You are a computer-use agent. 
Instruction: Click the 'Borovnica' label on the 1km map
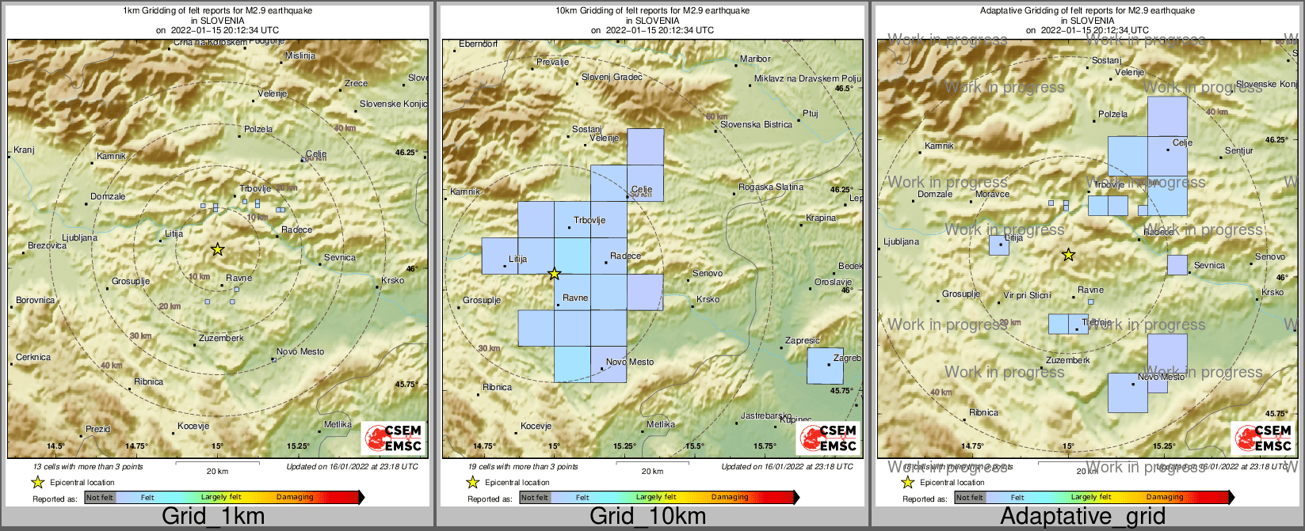click(36, 300)
